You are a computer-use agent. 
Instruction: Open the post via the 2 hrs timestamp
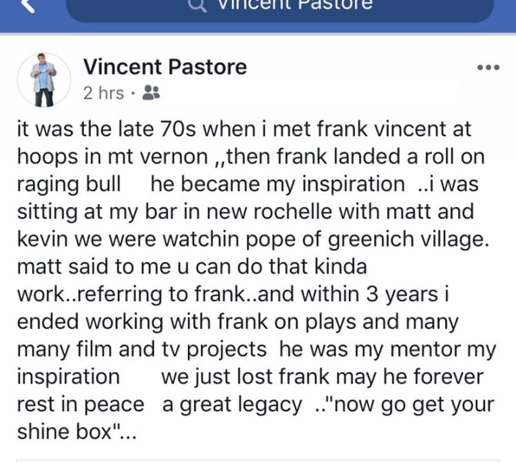(103, 93)
